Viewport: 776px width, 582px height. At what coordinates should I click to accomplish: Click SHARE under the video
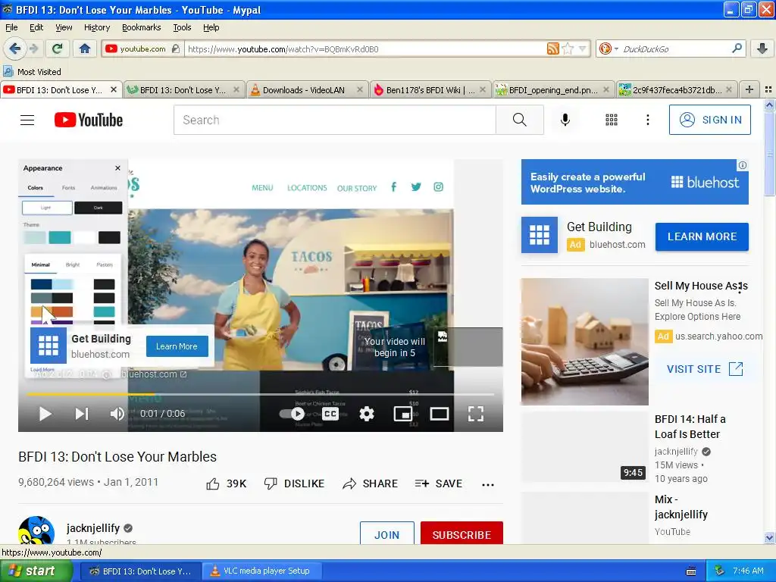(x=370, y=483)
